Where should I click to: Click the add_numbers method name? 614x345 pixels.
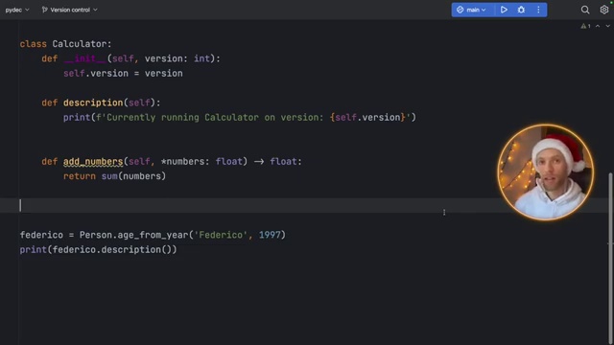[x=93, y=162]
